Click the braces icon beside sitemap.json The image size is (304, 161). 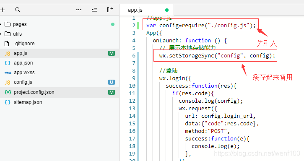point(8,102)
